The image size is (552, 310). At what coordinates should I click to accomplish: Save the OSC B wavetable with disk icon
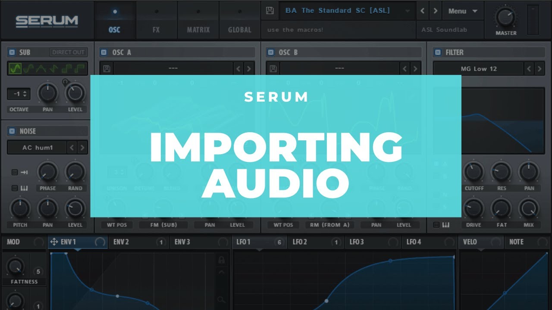[x=273, y=68]
